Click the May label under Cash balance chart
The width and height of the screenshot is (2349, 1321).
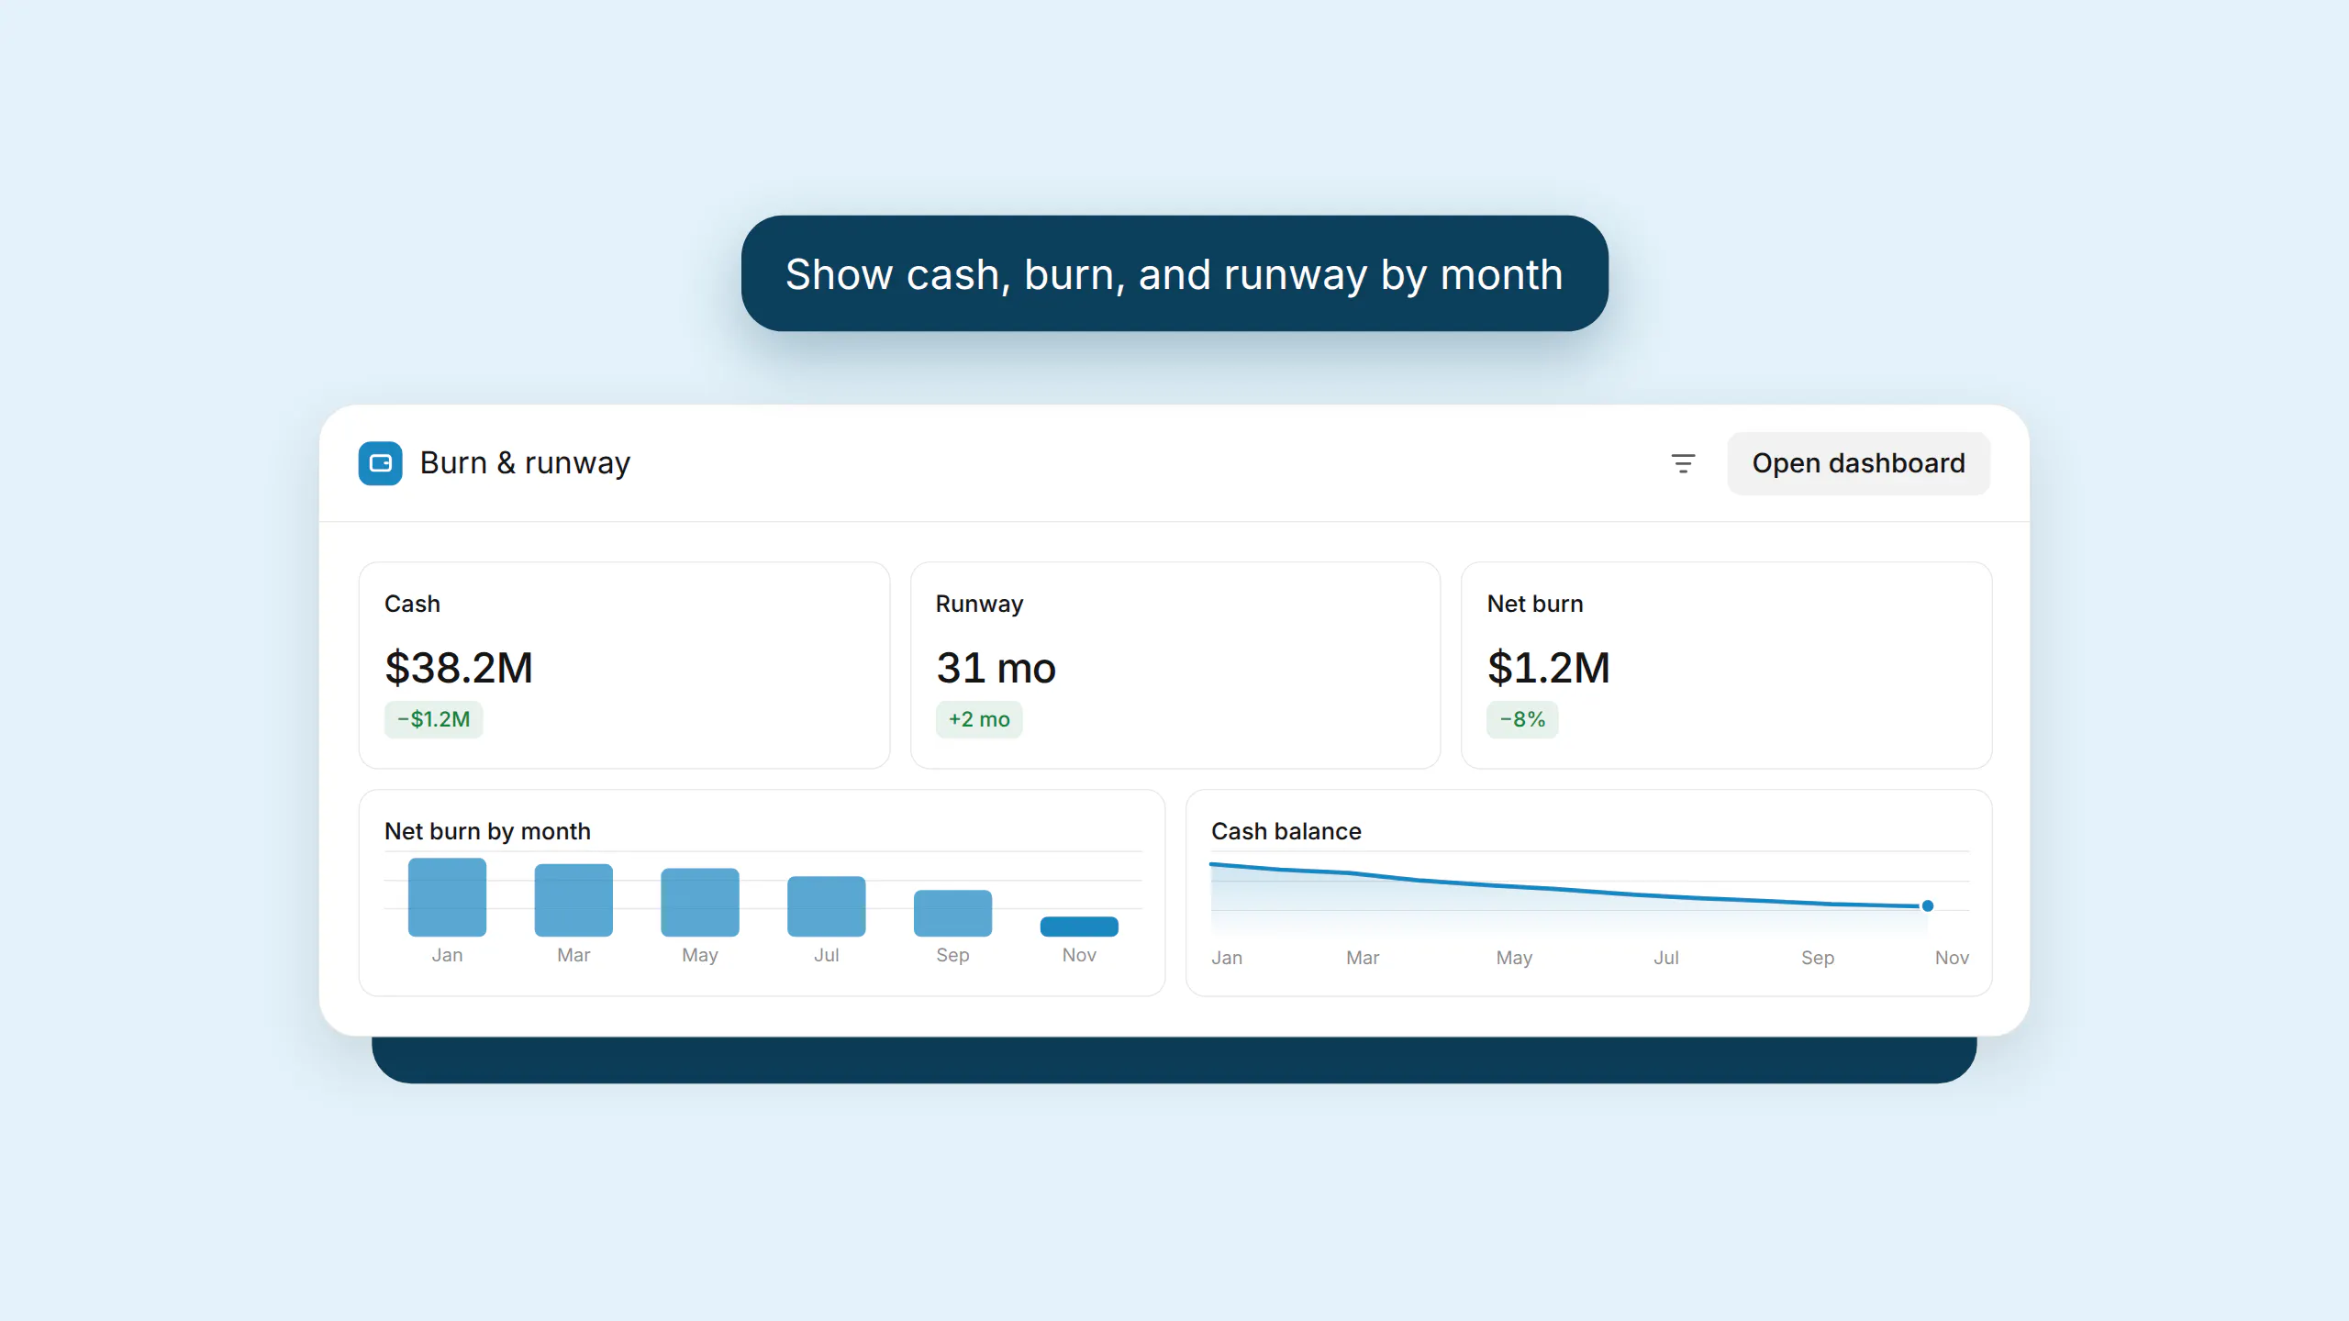click(x=1514, y=958)
